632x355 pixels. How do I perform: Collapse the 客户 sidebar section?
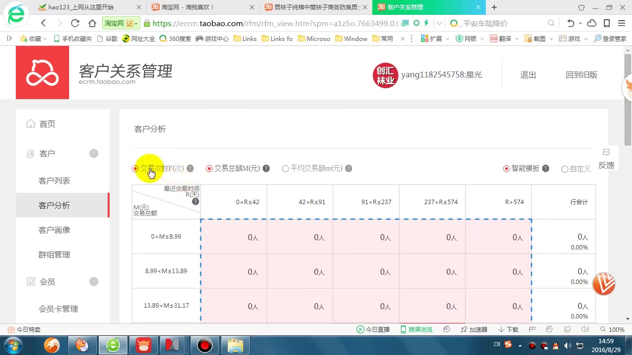click(x=94, y=153)
